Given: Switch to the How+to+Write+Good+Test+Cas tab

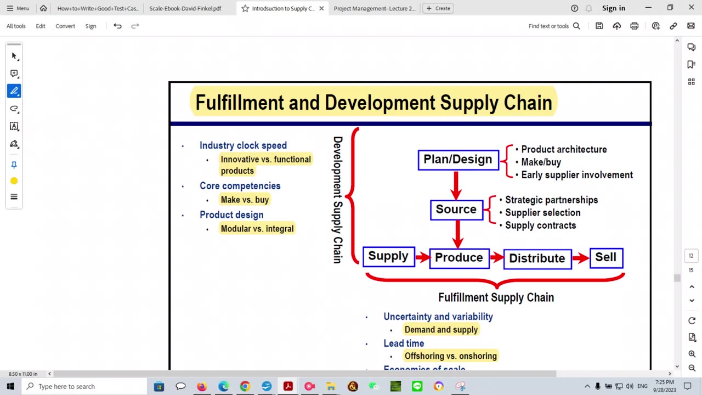Looking at the screenshot, I should tap(98, 8).
